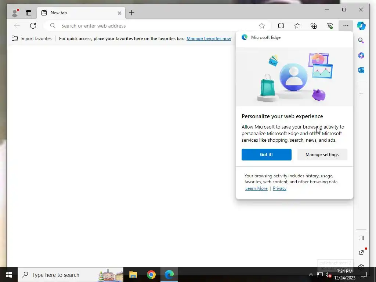The height and width of the screenshot is (282, 376).
Task: Open the Microsoft 365 sidebar icon
Action: click(x=361, y=55)
